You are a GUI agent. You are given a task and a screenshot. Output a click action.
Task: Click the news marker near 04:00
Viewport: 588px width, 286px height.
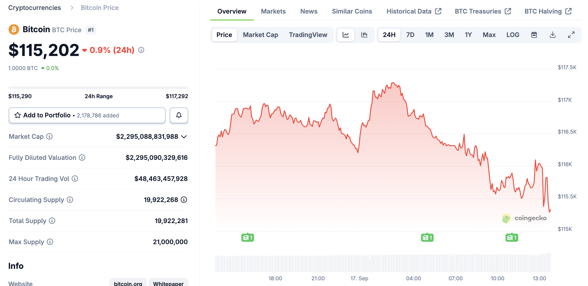(427, 238)
